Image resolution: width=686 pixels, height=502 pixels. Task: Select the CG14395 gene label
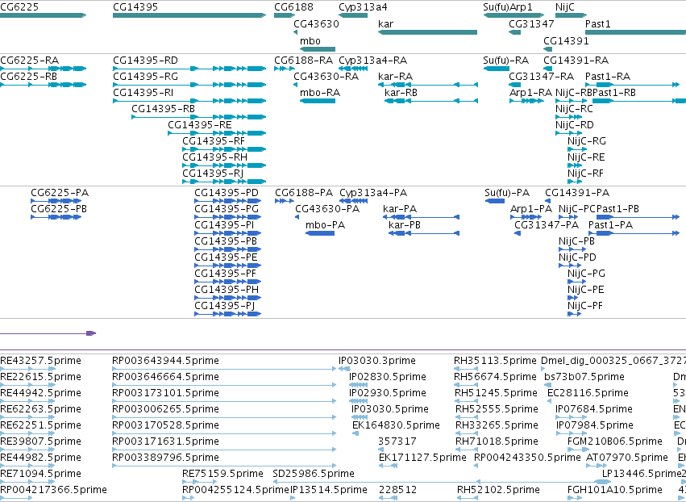click(x=135, y=7)
